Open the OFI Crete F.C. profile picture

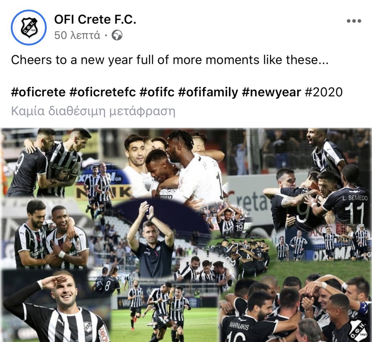pyautogui.click(x=29, y=28)
